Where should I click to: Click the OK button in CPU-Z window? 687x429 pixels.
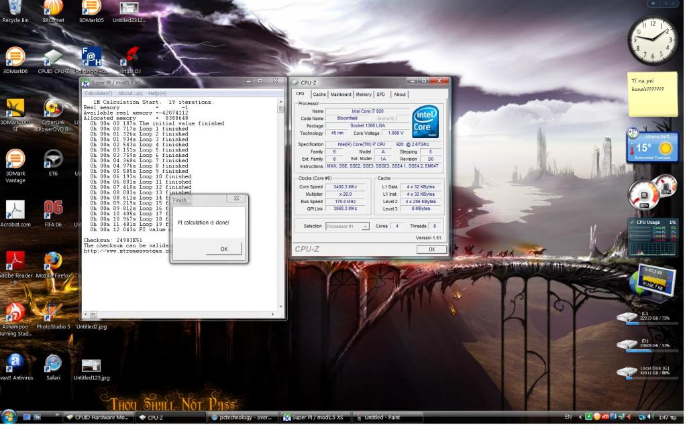pyautogui.click(x=432, y=249)
